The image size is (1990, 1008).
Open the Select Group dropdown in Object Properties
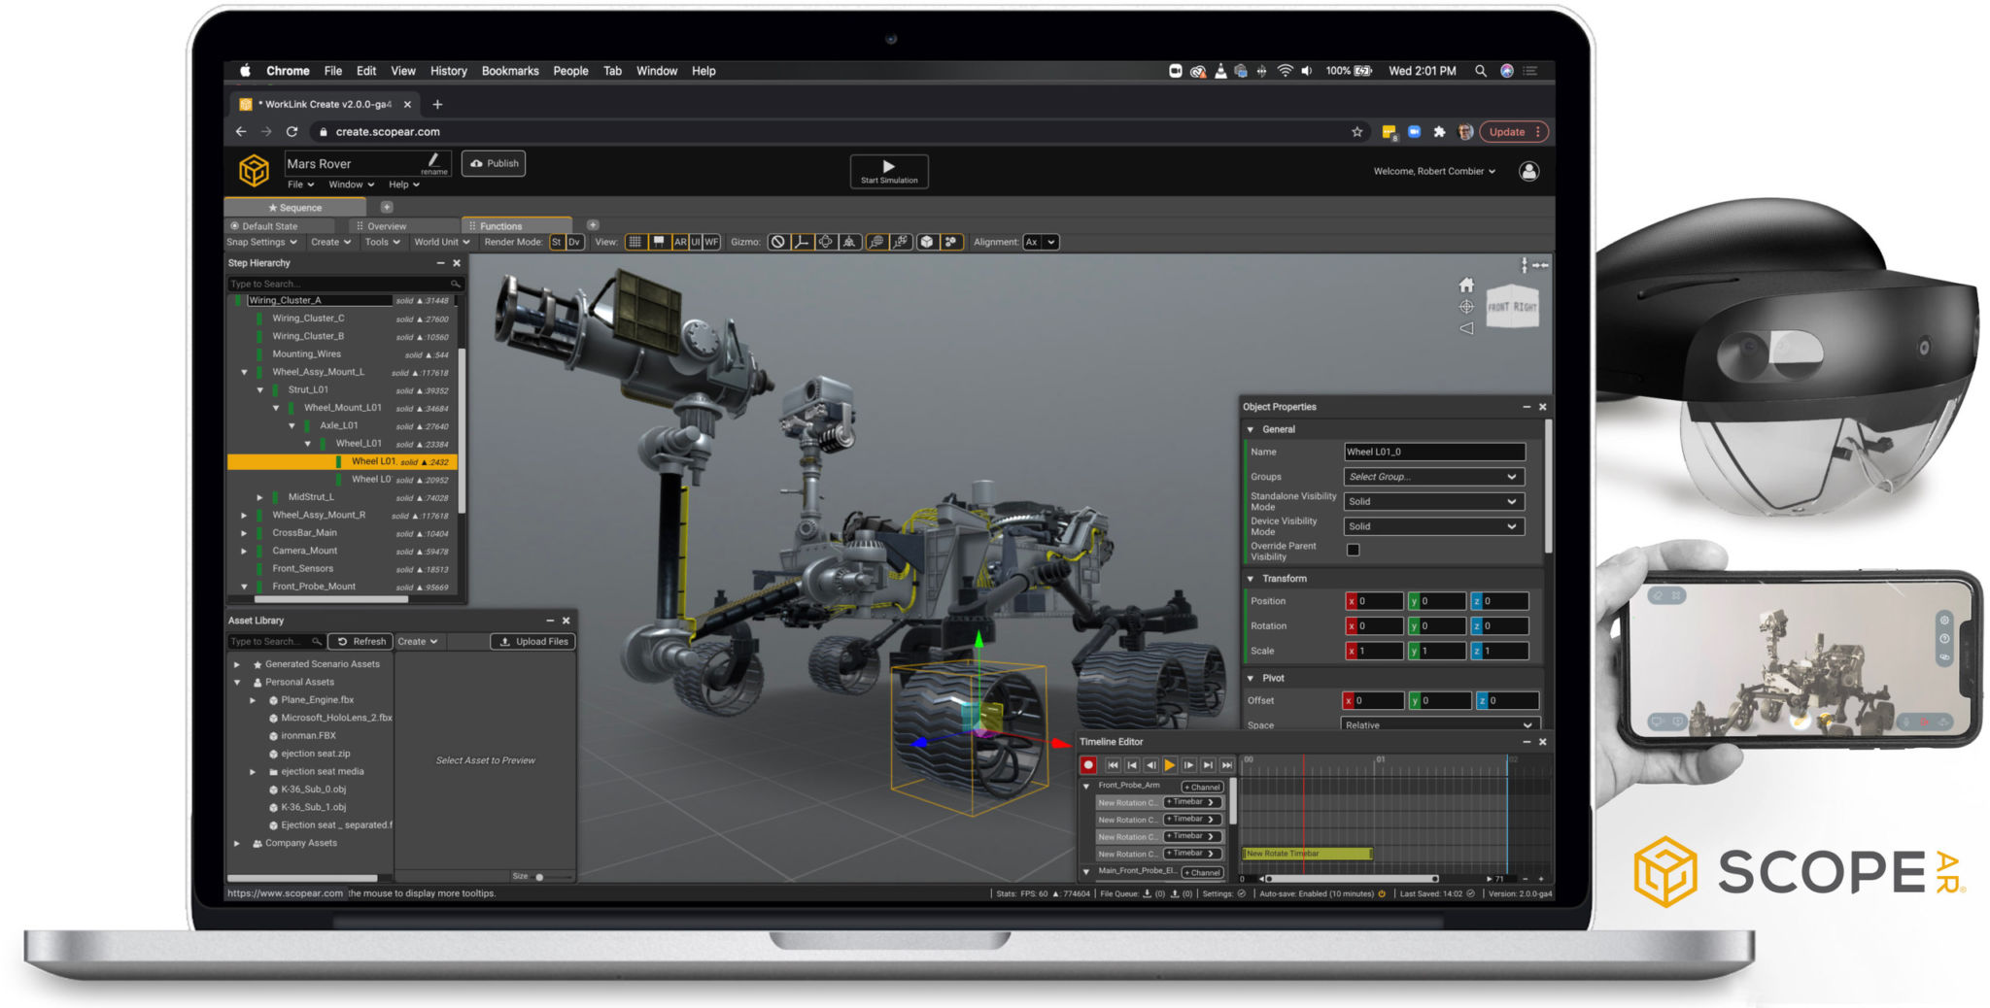tap(1435, 477)
